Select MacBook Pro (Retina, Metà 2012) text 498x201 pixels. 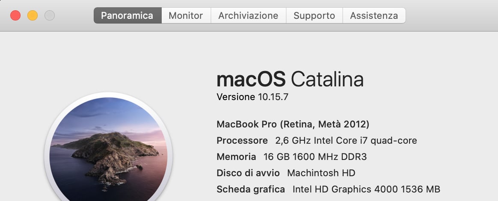coord(293,124)
